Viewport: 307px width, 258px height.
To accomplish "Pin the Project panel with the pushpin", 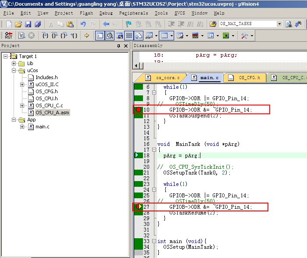I will click(x=118, y=46).
